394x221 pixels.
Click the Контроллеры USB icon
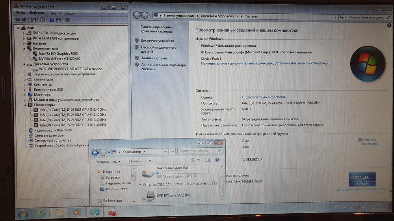click(x=30, y=89)
